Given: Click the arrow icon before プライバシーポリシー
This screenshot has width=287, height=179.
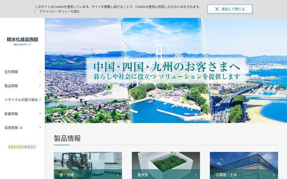Looking at the screenshot, I should (35, 11).
